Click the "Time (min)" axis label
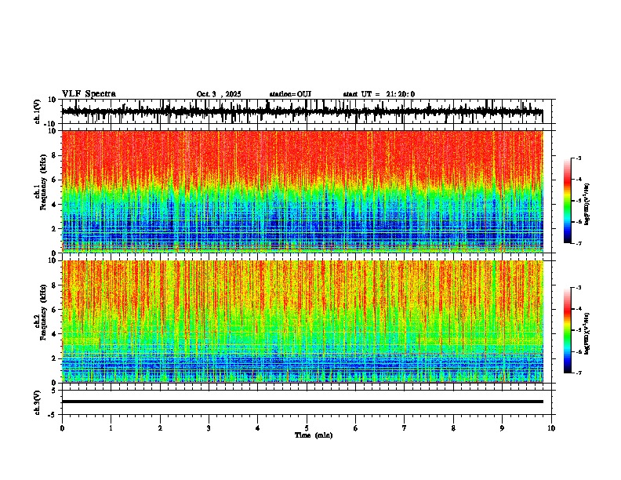621x480 pixels. (314, 435)
